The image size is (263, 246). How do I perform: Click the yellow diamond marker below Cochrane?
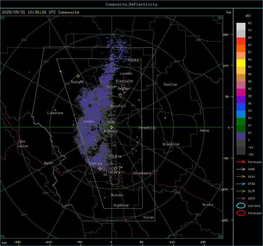point(100,169)
